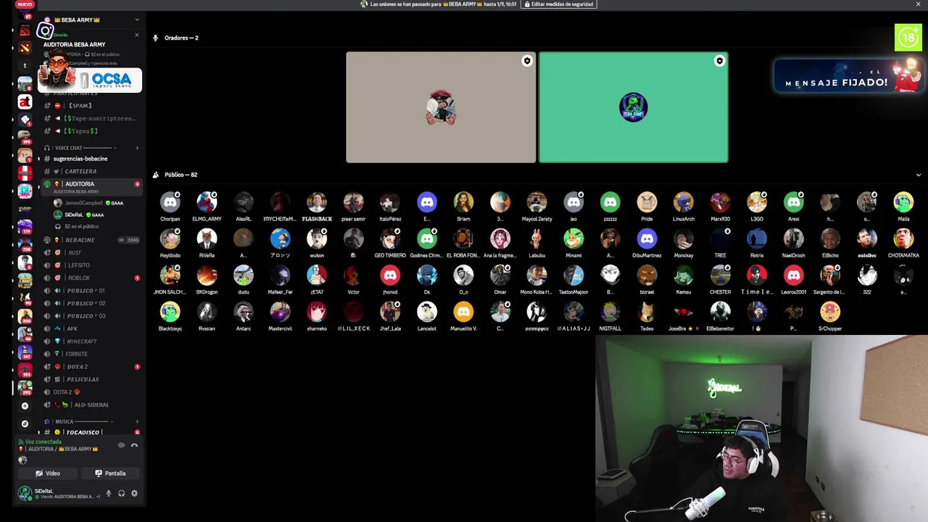Join the PUBLICO 02 voice channel

90,303
